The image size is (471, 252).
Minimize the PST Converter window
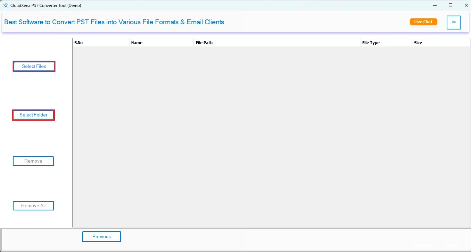(435, 5)
